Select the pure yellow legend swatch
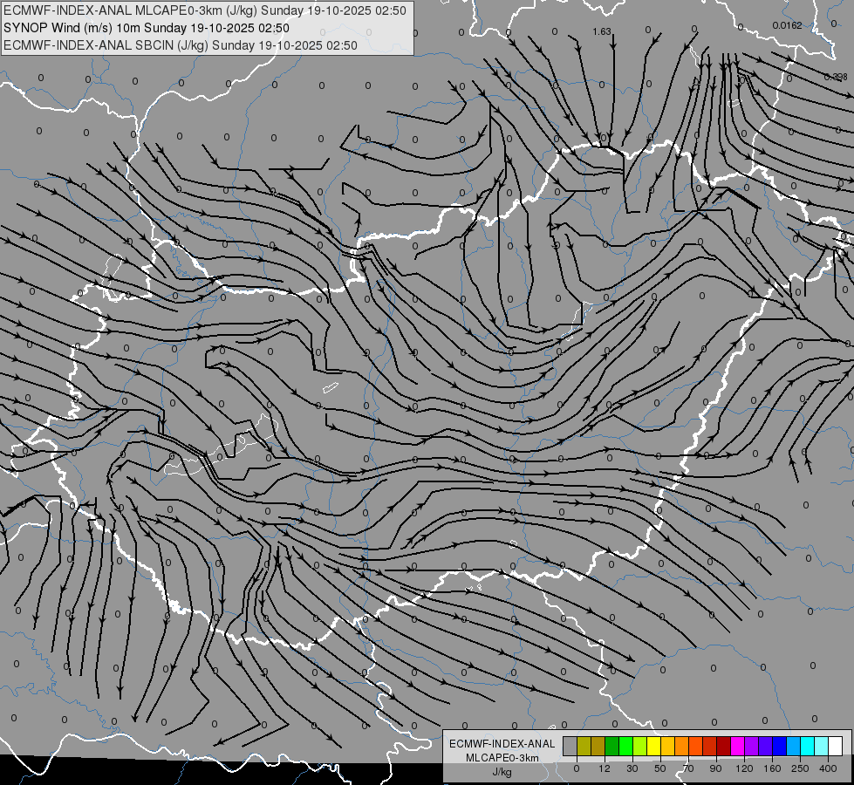 pos(653,746)
